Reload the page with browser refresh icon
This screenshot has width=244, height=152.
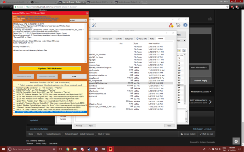pos(11,7)
